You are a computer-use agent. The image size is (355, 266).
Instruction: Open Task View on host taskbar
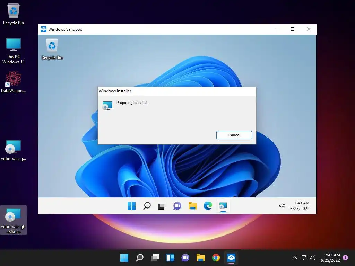coord(155,258)
